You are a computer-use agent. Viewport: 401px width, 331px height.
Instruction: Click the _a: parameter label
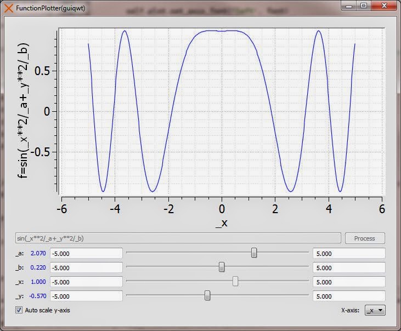19,253
